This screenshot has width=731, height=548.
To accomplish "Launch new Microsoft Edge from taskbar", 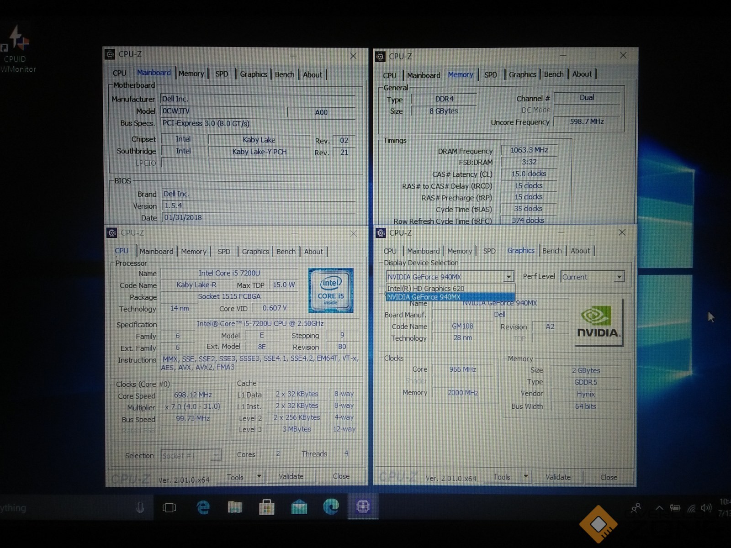I will coord(331,506).
